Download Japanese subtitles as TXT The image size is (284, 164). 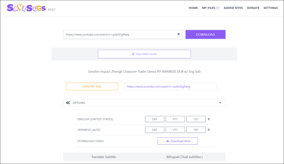pos(196,130)
